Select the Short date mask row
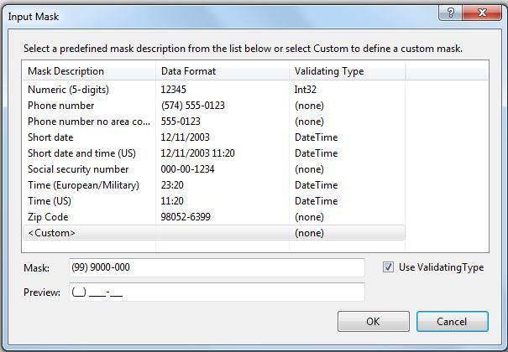Screen dimensions: 508x352 (x=214, y=137)
